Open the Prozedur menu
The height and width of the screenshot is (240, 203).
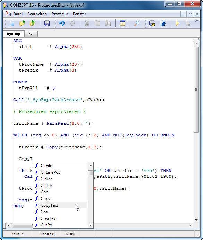[x=60, y=14]
